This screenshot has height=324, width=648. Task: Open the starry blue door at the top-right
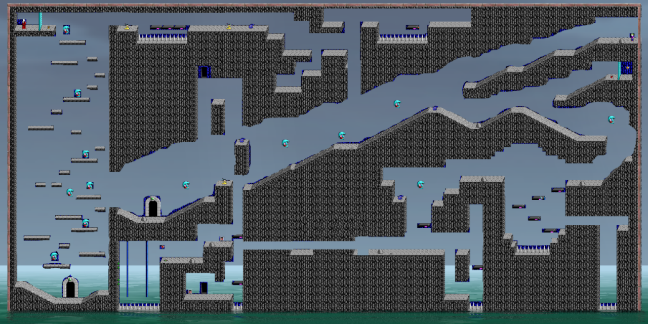(x=627, y=68)
